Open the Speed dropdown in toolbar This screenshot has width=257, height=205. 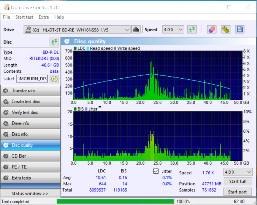coord(173,30)
